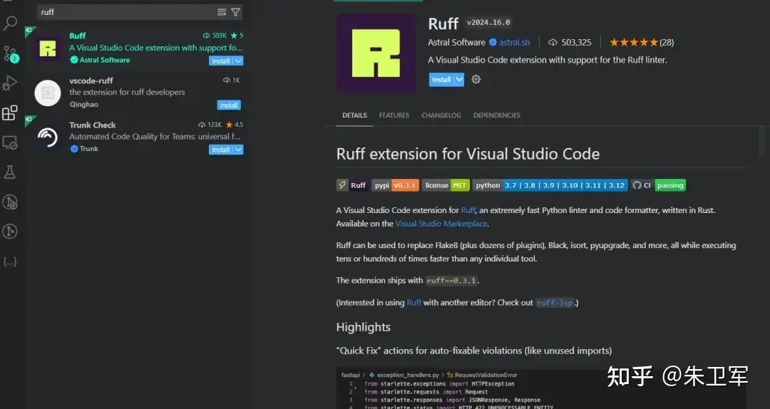
Task: Select the Trunk Check extension title
Action: pyautogui.click(x=92, y=125)
